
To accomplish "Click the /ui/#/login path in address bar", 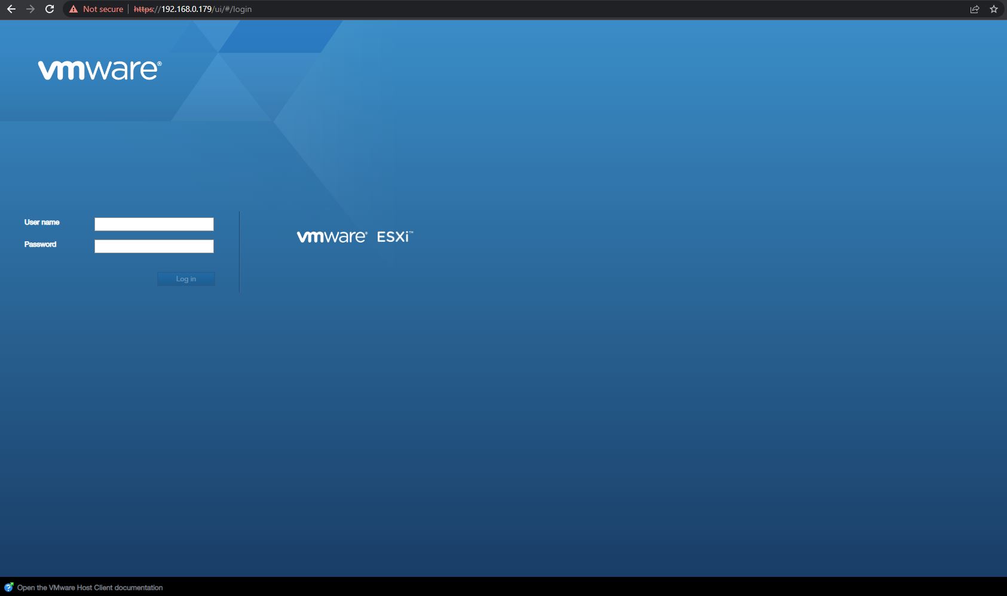I will (234, 9).
